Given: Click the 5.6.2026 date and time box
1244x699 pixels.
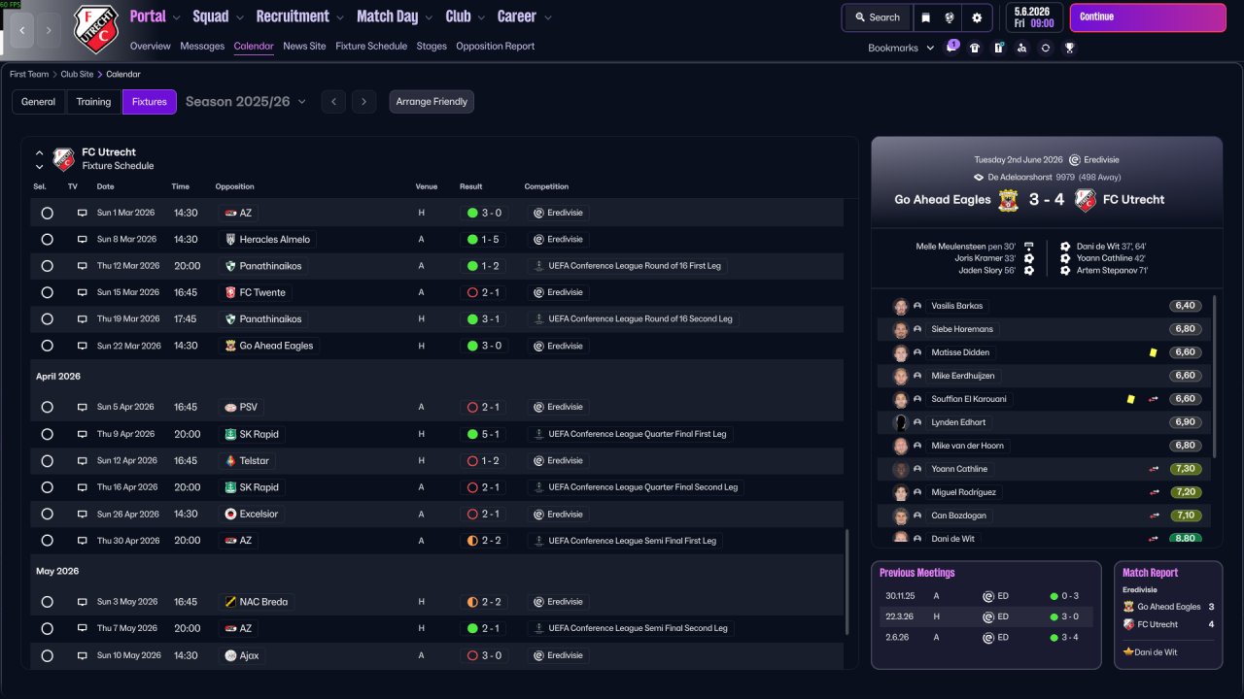Looking at the screenshot, I should 1034,17.
